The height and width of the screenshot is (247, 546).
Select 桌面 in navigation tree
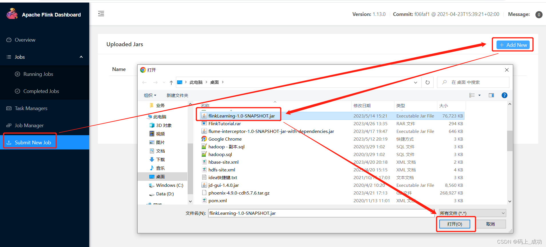(162, 177)
